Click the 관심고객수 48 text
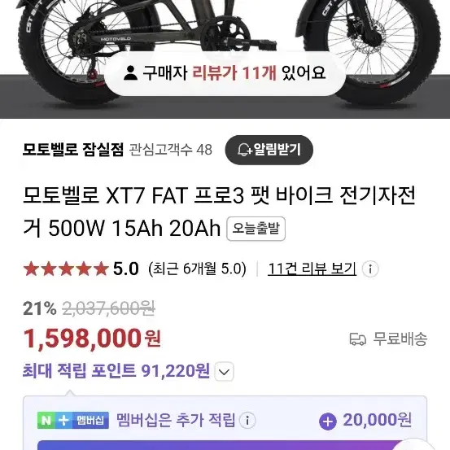The height and width of the screenshot is (450, 450). [x=170, y=150]
